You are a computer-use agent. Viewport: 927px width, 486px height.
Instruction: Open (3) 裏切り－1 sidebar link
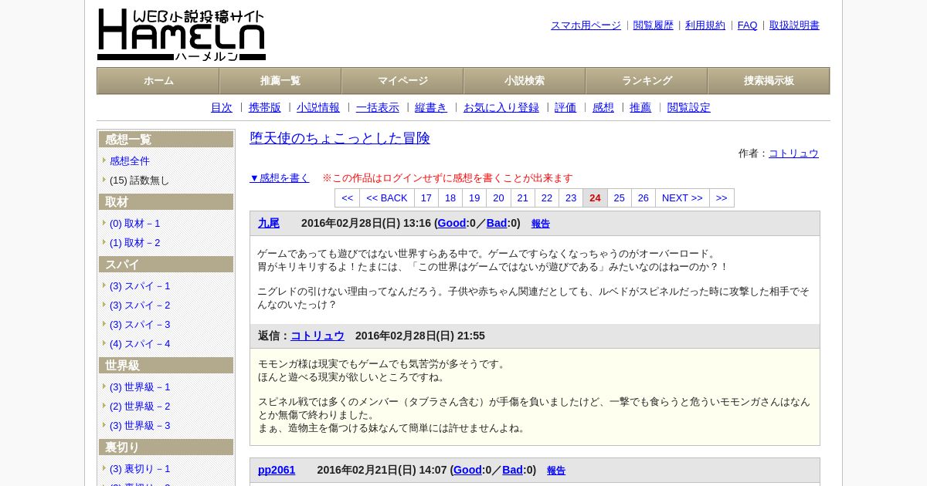tap(140, 469)
